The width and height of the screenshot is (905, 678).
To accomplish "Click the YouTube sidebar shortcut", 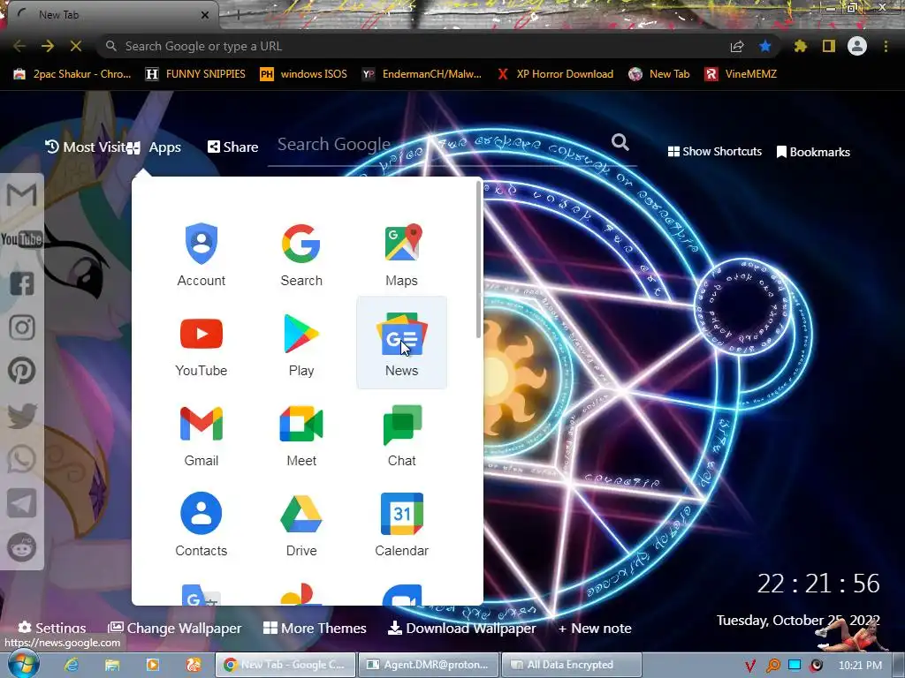I will (x=22, y=238).
